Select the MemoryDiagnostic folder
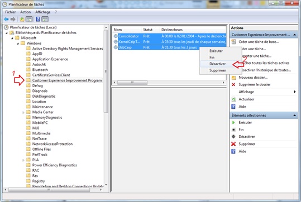Screen dimensions: 301x202 point(47,117)
